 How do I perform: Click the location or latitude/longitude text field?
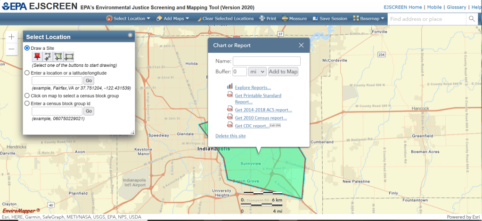tap(57, 81)
